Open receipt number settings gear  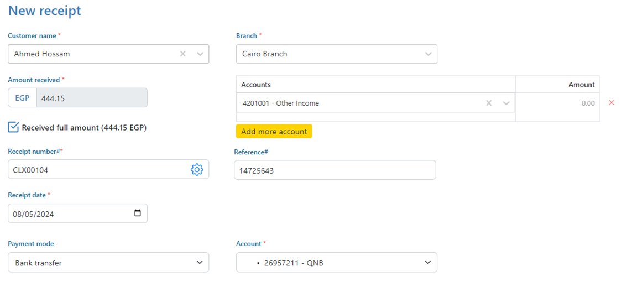pos(197,170)
